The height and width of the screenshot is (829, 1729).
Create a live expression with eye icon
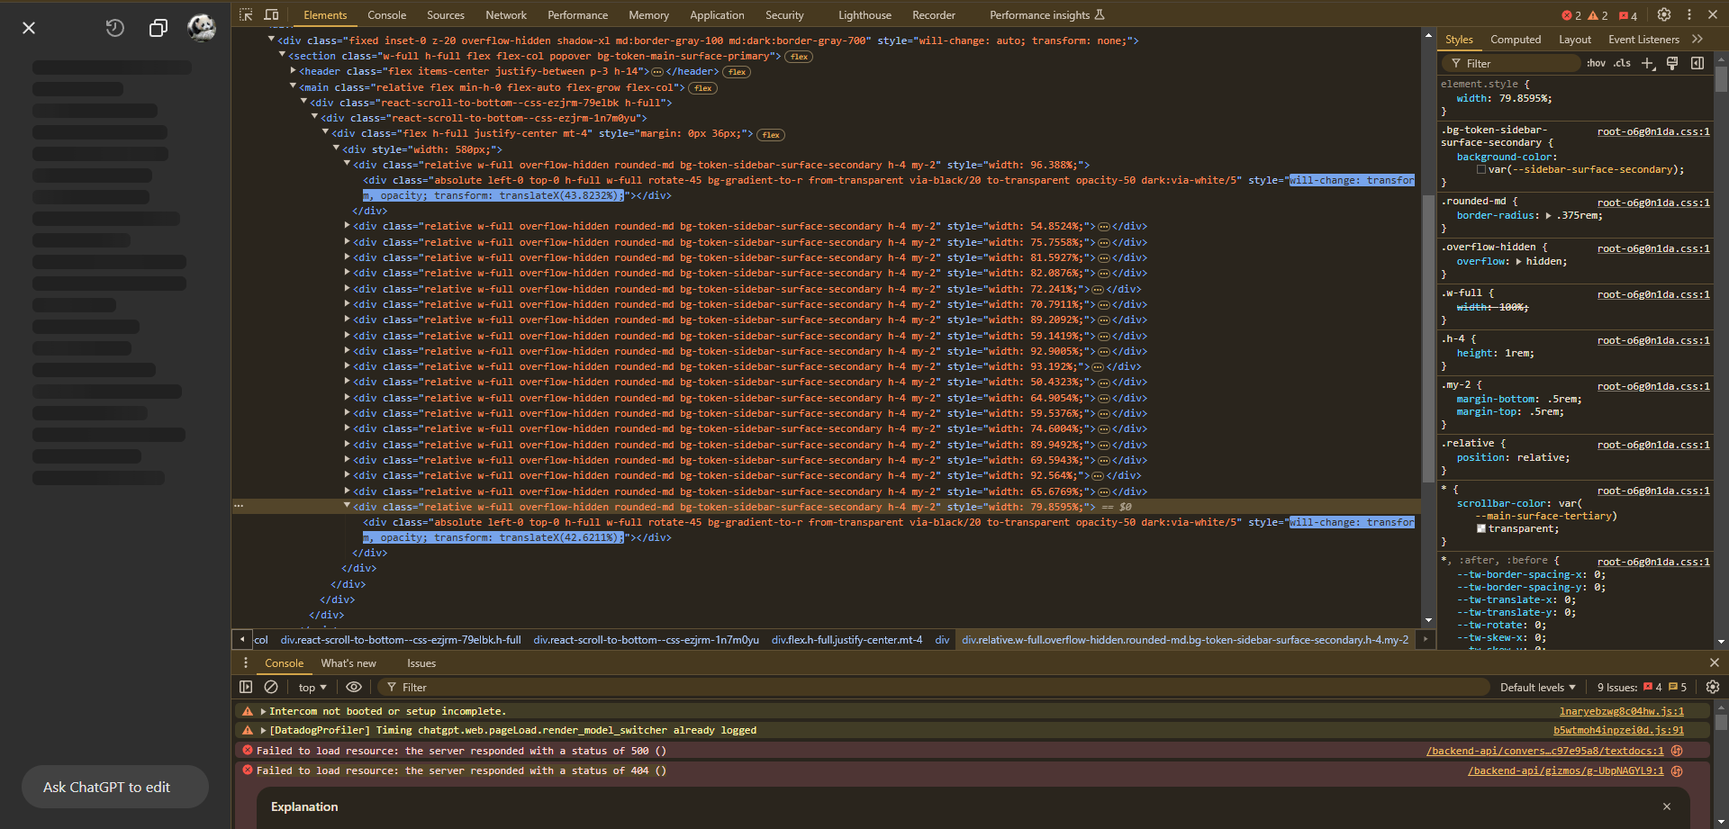click(354, 687)
